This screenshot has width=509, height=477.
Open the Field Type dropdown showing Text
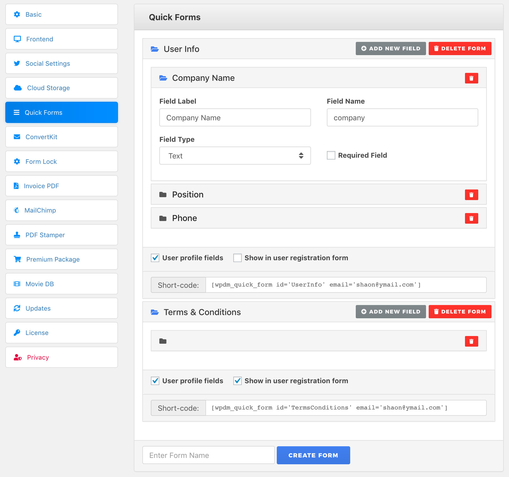[x=235, y=156]
